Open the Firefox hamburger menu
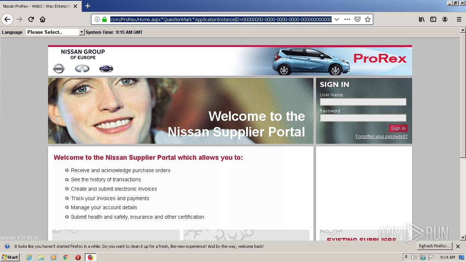466x262 pixels. click(x=459, y=19)
